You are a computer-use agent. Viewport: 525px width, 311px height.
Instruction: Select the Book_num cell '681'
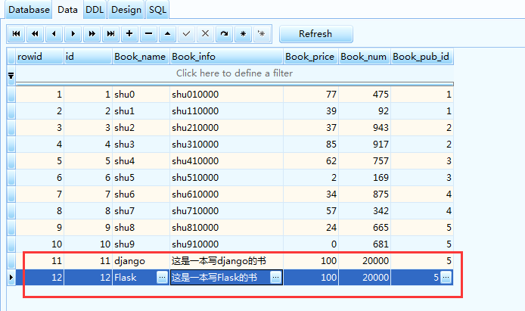click(365, 244)
